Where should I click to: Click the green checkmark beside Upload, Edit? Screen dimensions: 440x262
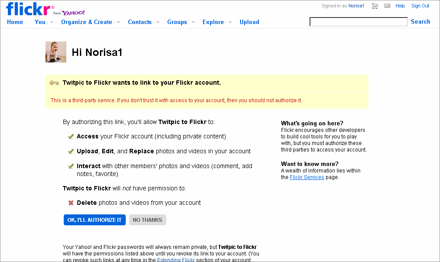[x=71, y=152]
